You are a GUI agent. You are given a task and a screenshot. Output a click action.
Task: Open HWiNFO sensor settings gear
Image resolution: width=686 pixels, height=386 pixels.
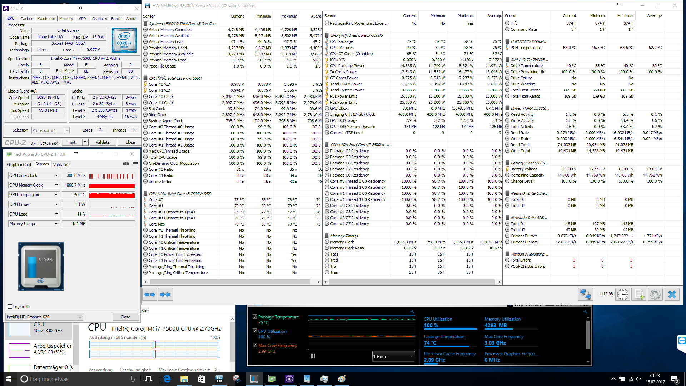tap(655, 295)
